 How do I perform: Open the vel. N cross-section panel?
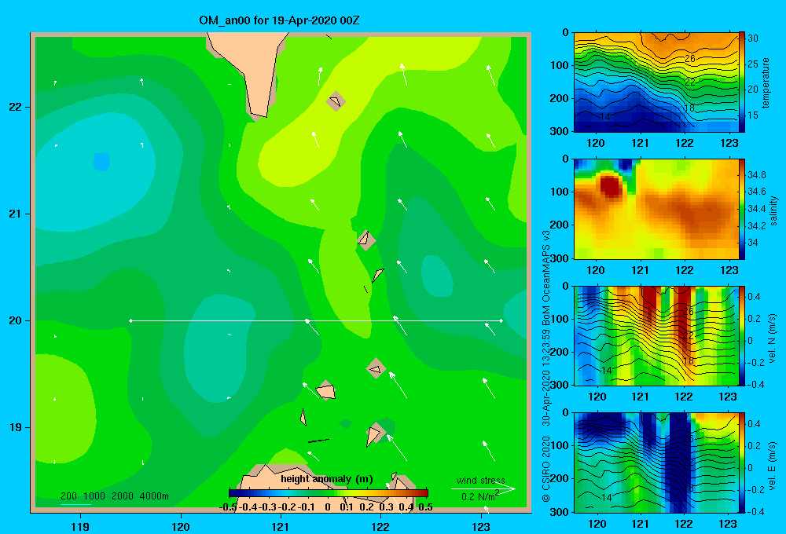point(656,335)
